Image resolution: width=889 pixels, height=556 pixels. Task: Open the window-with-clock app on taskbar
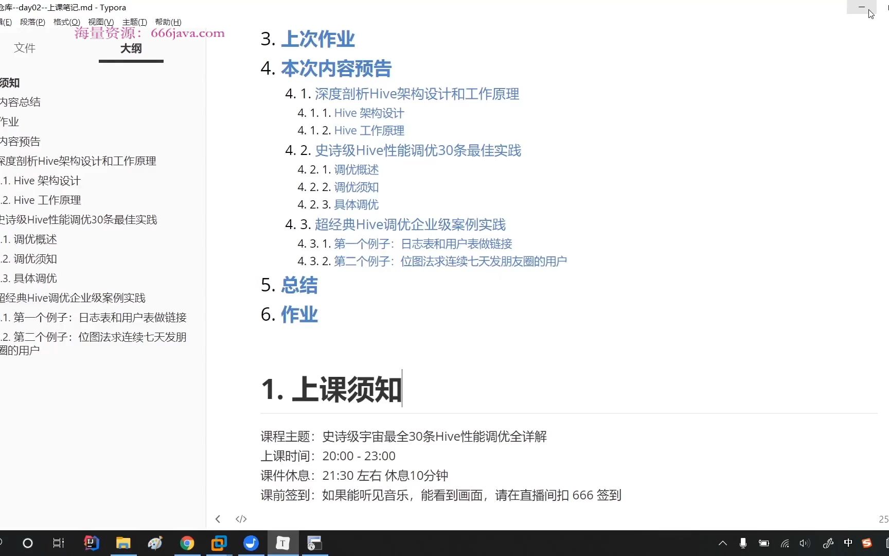coord(314,543)
